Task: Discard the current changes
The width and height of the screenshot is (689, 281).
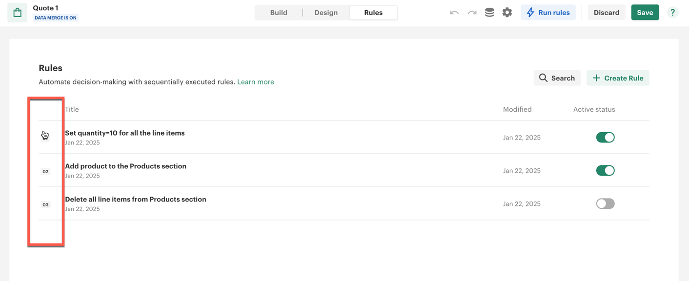Action: pos(606,13)
